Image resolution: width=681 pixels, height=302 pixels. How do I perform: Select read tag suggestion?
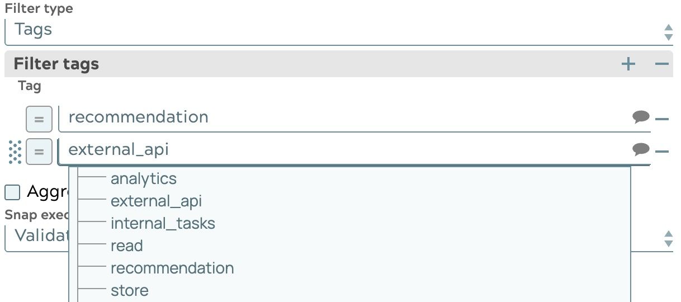[127, 246]
